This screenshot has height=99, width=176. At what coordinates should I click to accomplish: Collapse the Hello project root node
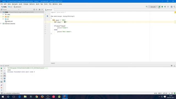1,12
